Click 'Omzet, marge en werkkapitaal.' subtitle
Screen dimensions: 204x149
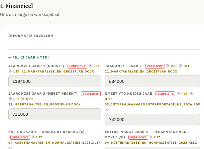30,15
